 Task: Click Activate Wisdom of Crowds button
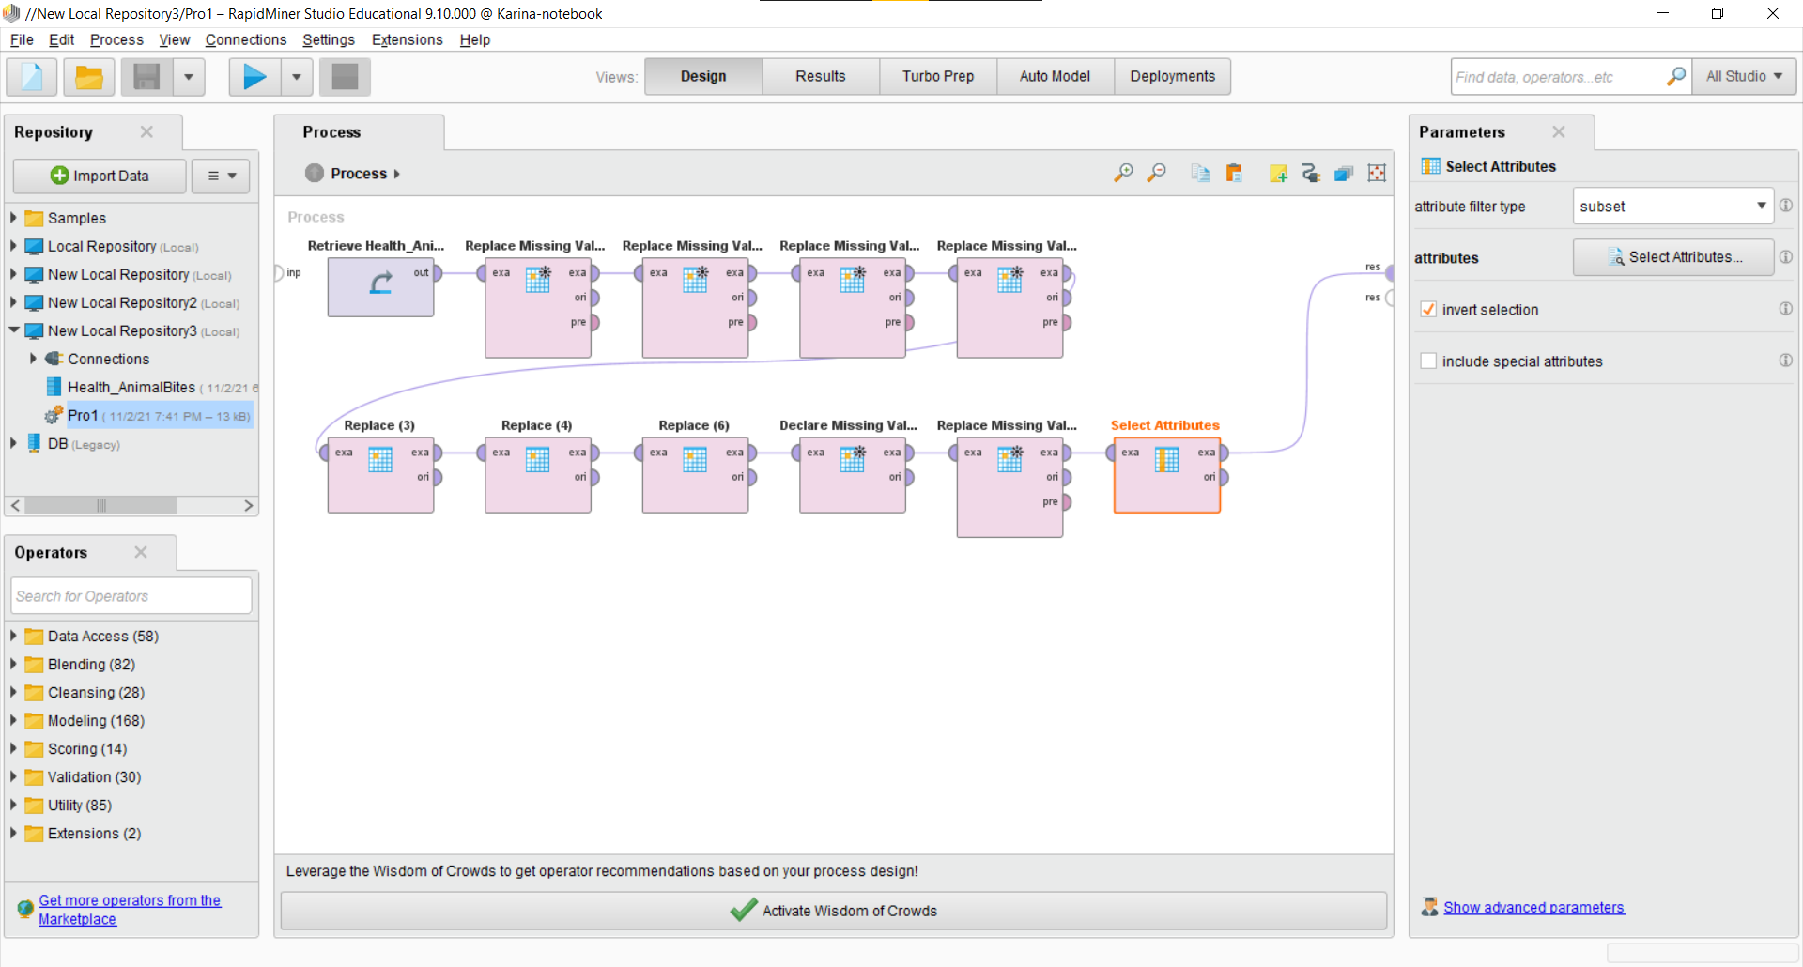834,911
